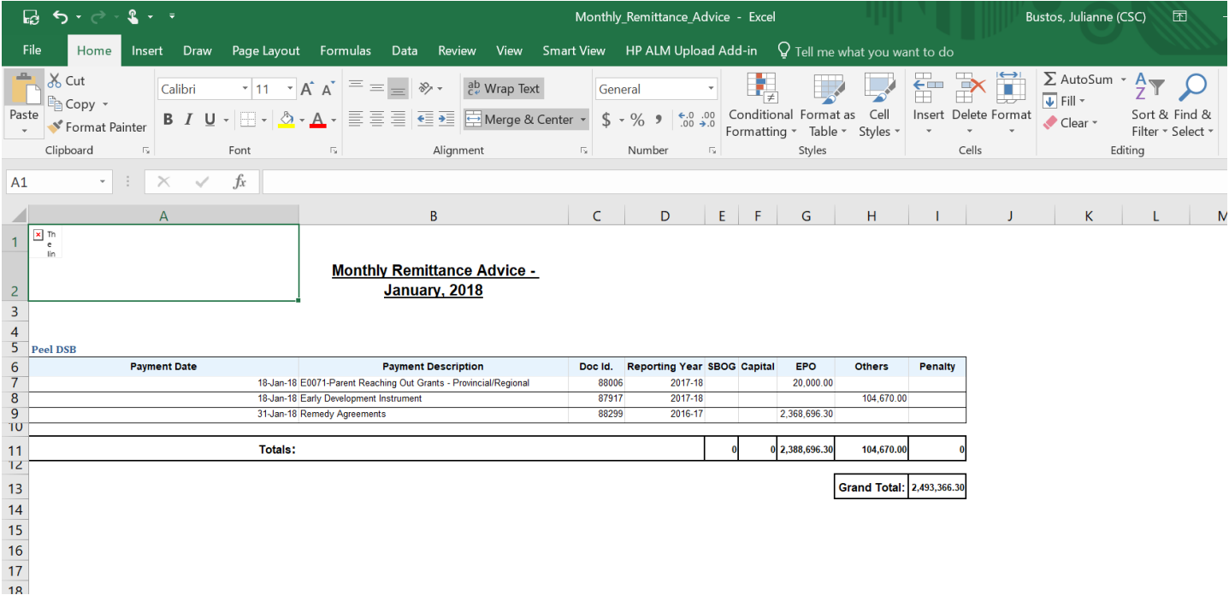Switch to the Page Layout tab

pyautogui.click(x=265, y=51)
